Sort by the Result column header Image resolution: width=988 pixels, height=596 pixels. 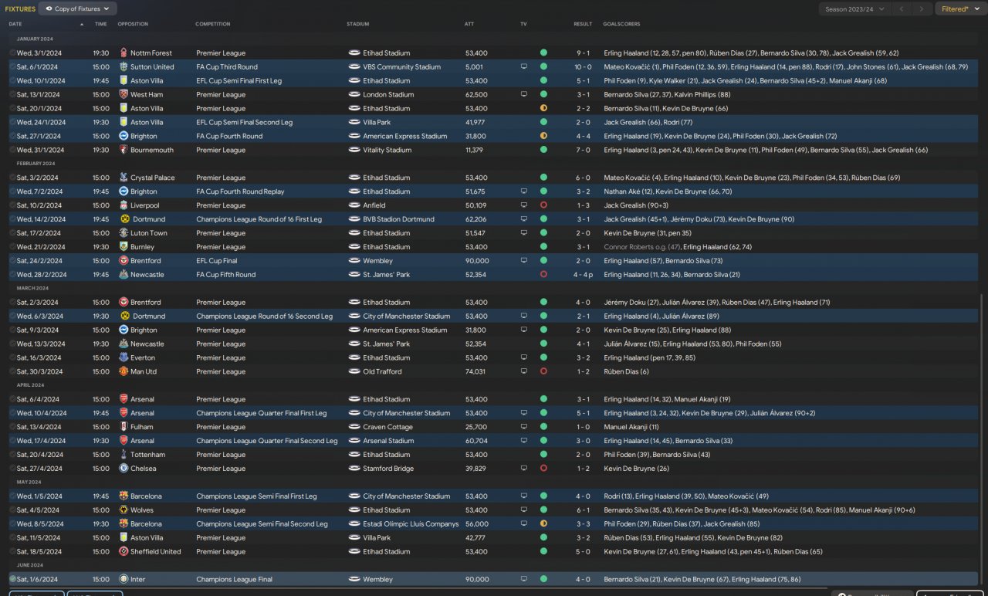[583, 24]
